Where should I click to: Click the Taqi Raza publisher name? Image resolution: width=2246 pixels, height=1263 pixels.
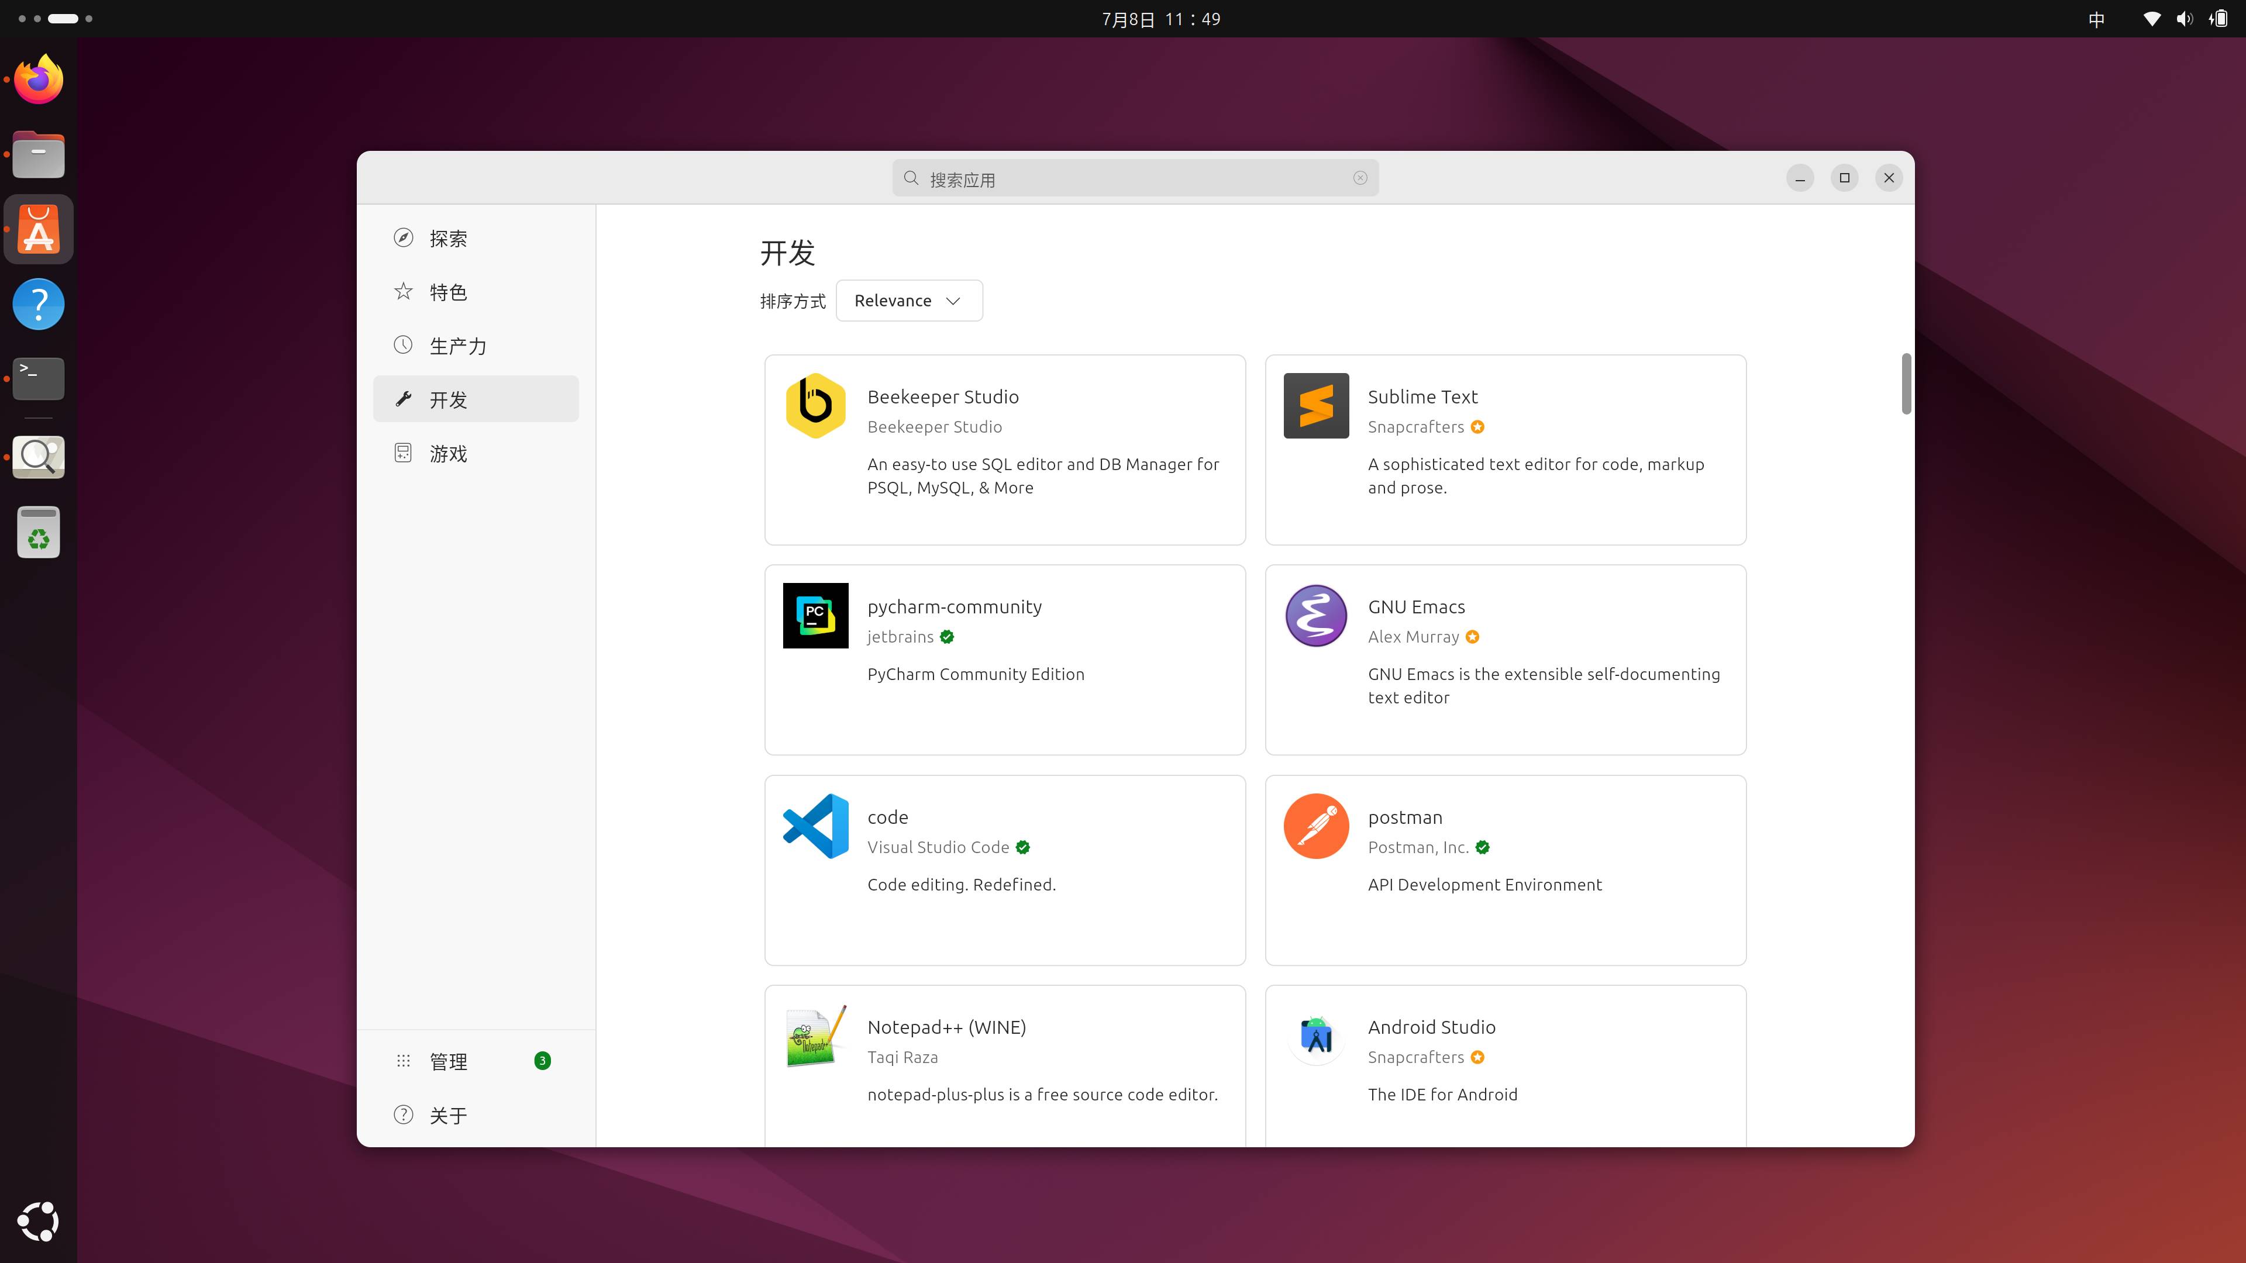pos(902,1057)
